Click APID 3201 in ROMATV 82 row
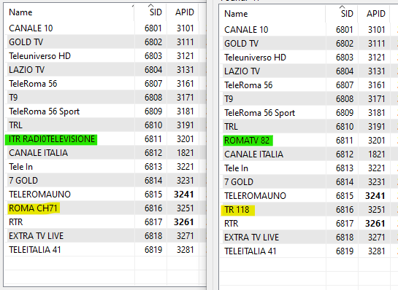 [377, 141]
